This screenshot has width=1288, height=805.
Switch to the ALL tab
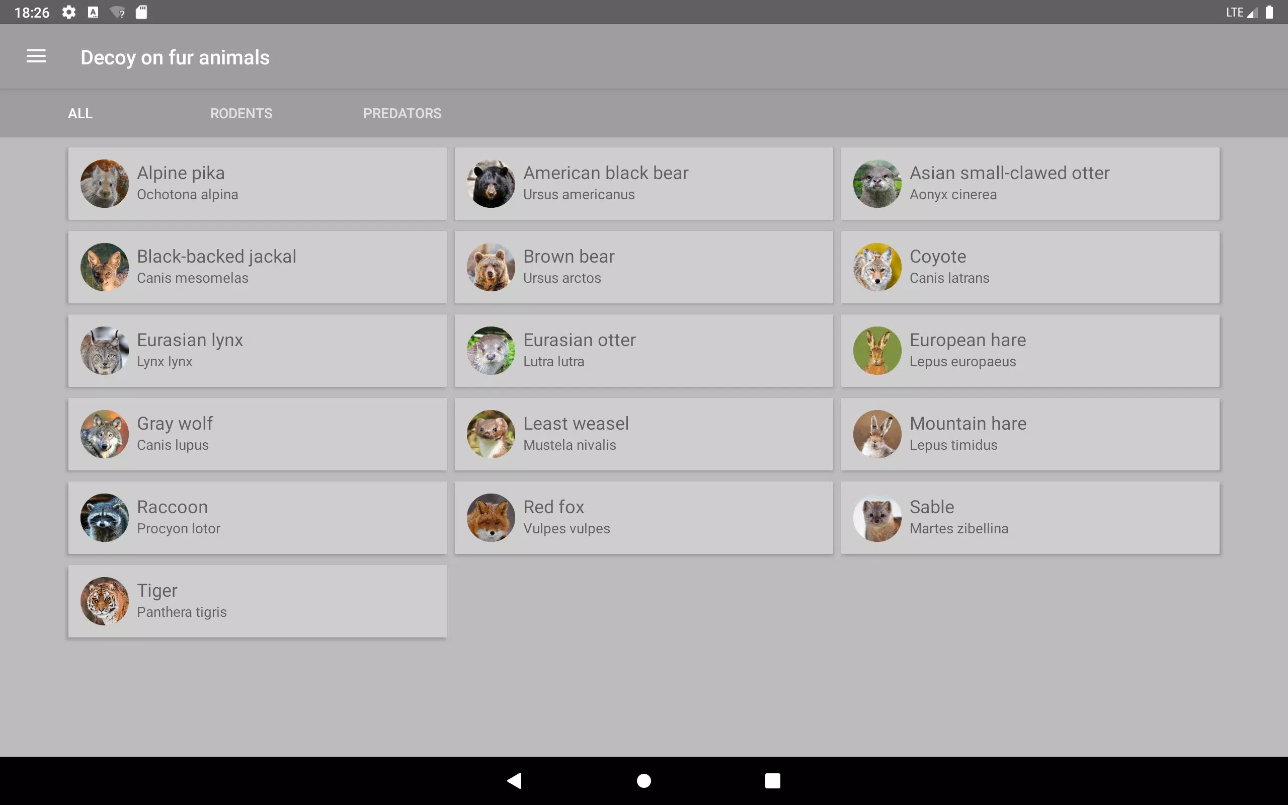point(80,113)
